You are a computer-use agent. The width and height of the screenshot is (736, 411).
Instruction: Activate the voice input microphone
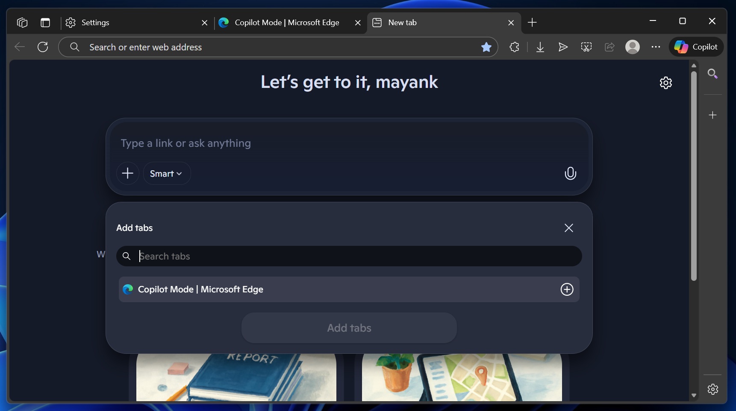(571, 173)
